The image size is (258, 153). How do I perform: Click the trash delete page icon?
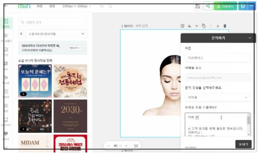tap(225, 26)
